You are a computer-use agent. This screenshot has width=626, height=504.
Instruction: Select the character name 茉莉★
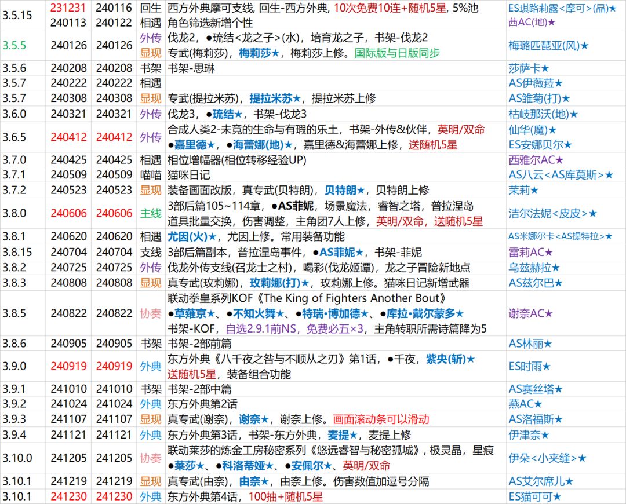(523, 191)
